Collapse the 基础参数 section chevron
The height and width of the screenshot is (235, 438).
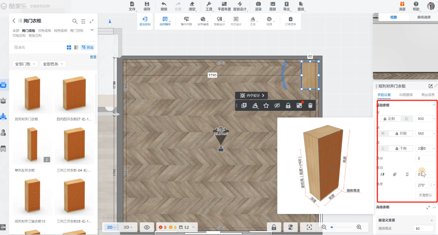click(x=434, y=105)
